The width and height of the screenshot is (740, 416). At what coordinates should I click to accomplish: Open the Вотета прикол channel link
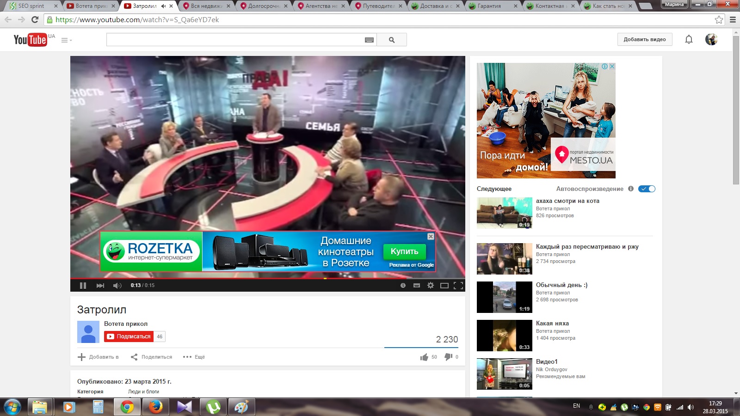(x=126, y=324)
